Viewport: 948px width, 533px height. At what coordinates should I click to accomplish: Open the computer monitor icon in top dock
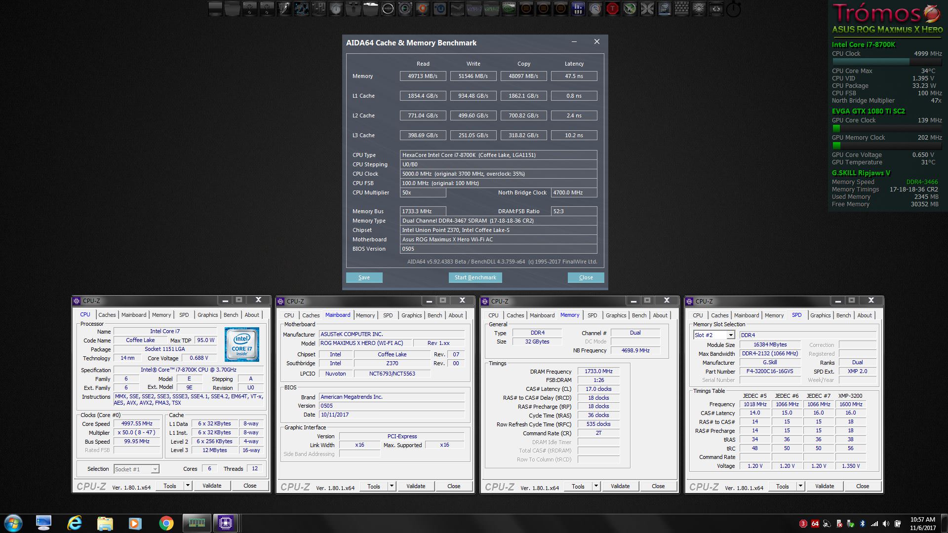(x=215, y=9)
